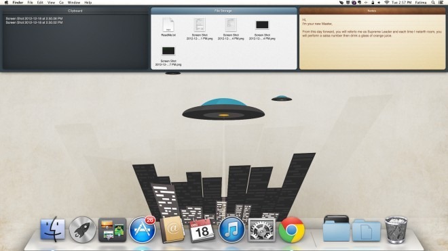The width and height of the screenshot is (448, 251).
Task: Open the photo collage app in Dock
Action: pyautogui.click(x=112, y=229)
